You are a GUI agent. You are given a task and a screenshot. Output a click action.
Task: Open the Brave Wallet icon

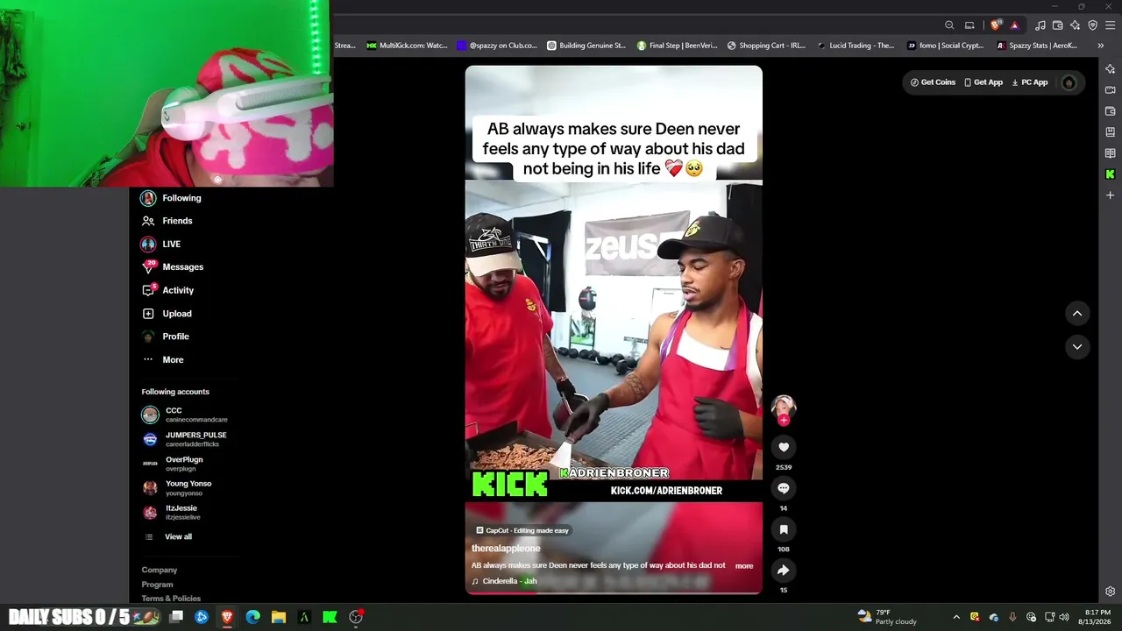click(x=1058, y=25)
